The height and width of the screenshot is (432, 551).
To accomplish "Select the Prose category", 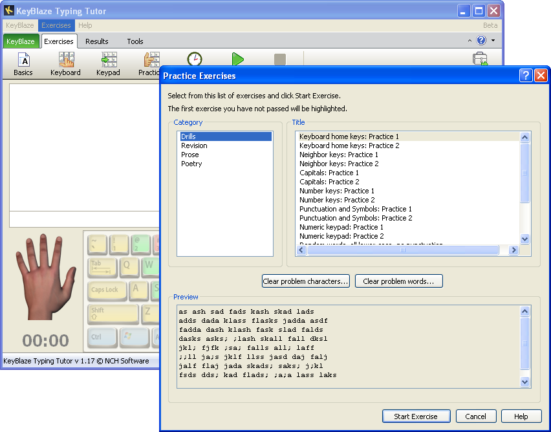I will coord(226,155).
